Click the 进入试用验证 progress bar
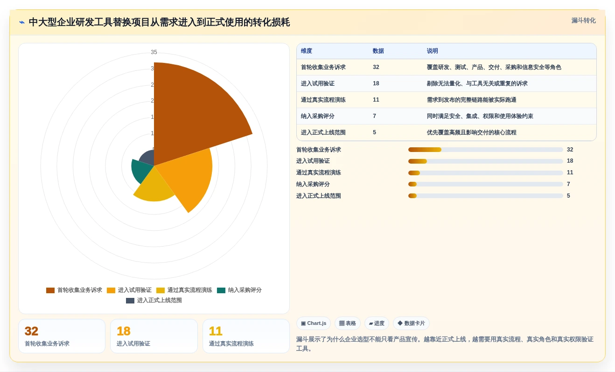Image resolution: width=615 pixels, height=372 pixels. coord(486,161)
